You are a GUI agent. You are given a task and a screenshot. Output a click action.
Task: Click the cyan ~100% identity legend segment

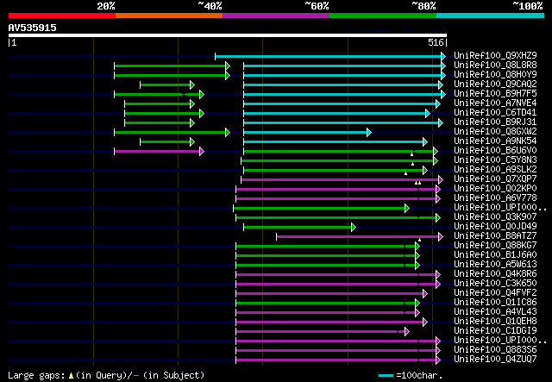tap(490, 16)
